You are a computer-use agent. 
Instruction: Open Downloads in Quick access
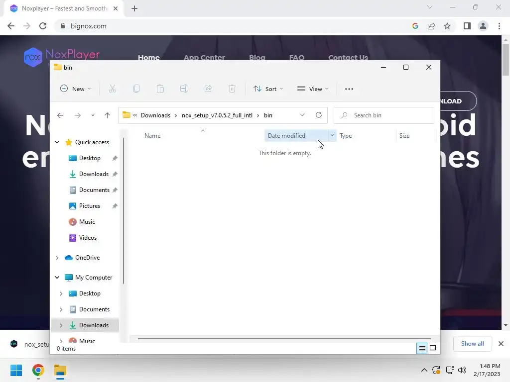coord(94,174)
